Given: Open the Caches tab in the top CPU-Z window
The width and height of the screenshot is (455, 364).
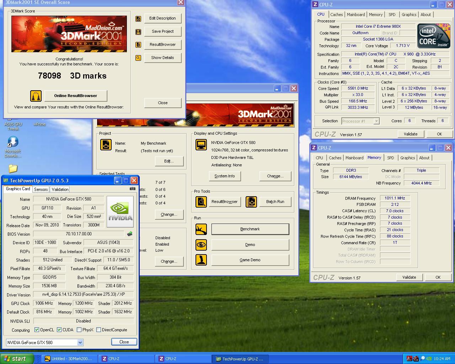Looking at the screenshot, I should pyautogui.click(x=336, y=15).
